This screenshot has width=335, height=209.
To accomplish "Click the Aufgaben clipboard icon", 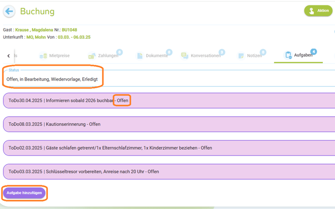I will (x=288, y=55).
